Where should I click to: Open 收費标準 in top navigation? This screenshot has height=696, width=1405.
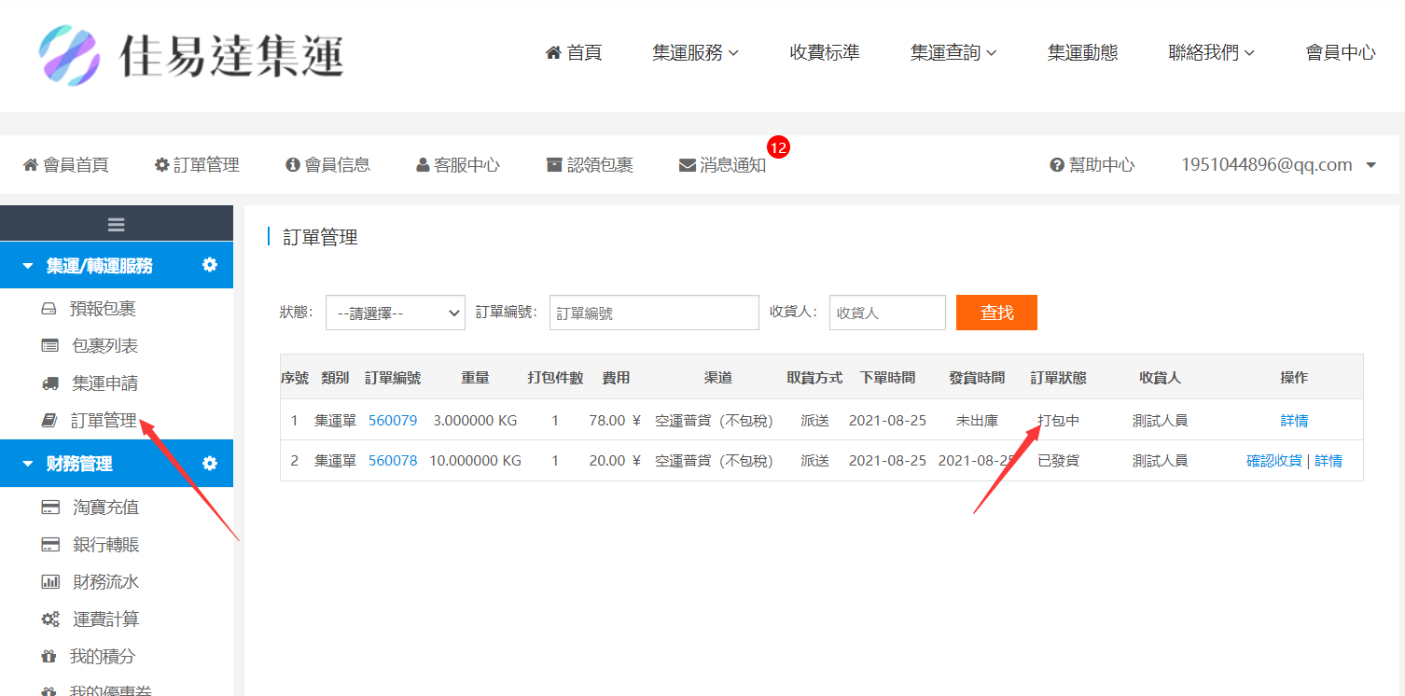[x=825, y=52]
